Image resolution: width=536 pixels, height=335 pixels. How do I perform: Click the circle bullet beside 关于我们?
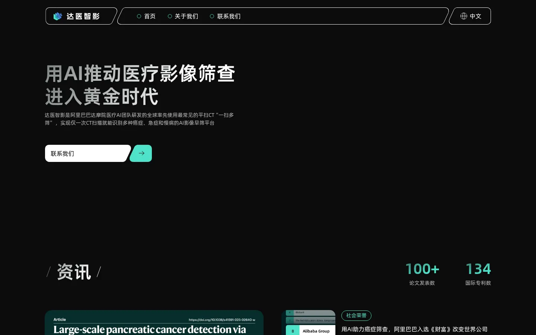tap(170, 16)
